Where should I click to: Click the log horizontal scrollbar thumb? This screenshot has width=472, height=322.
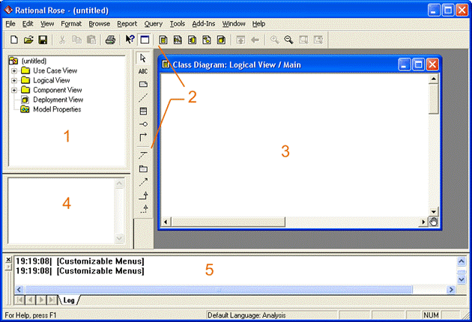(219, 290)
